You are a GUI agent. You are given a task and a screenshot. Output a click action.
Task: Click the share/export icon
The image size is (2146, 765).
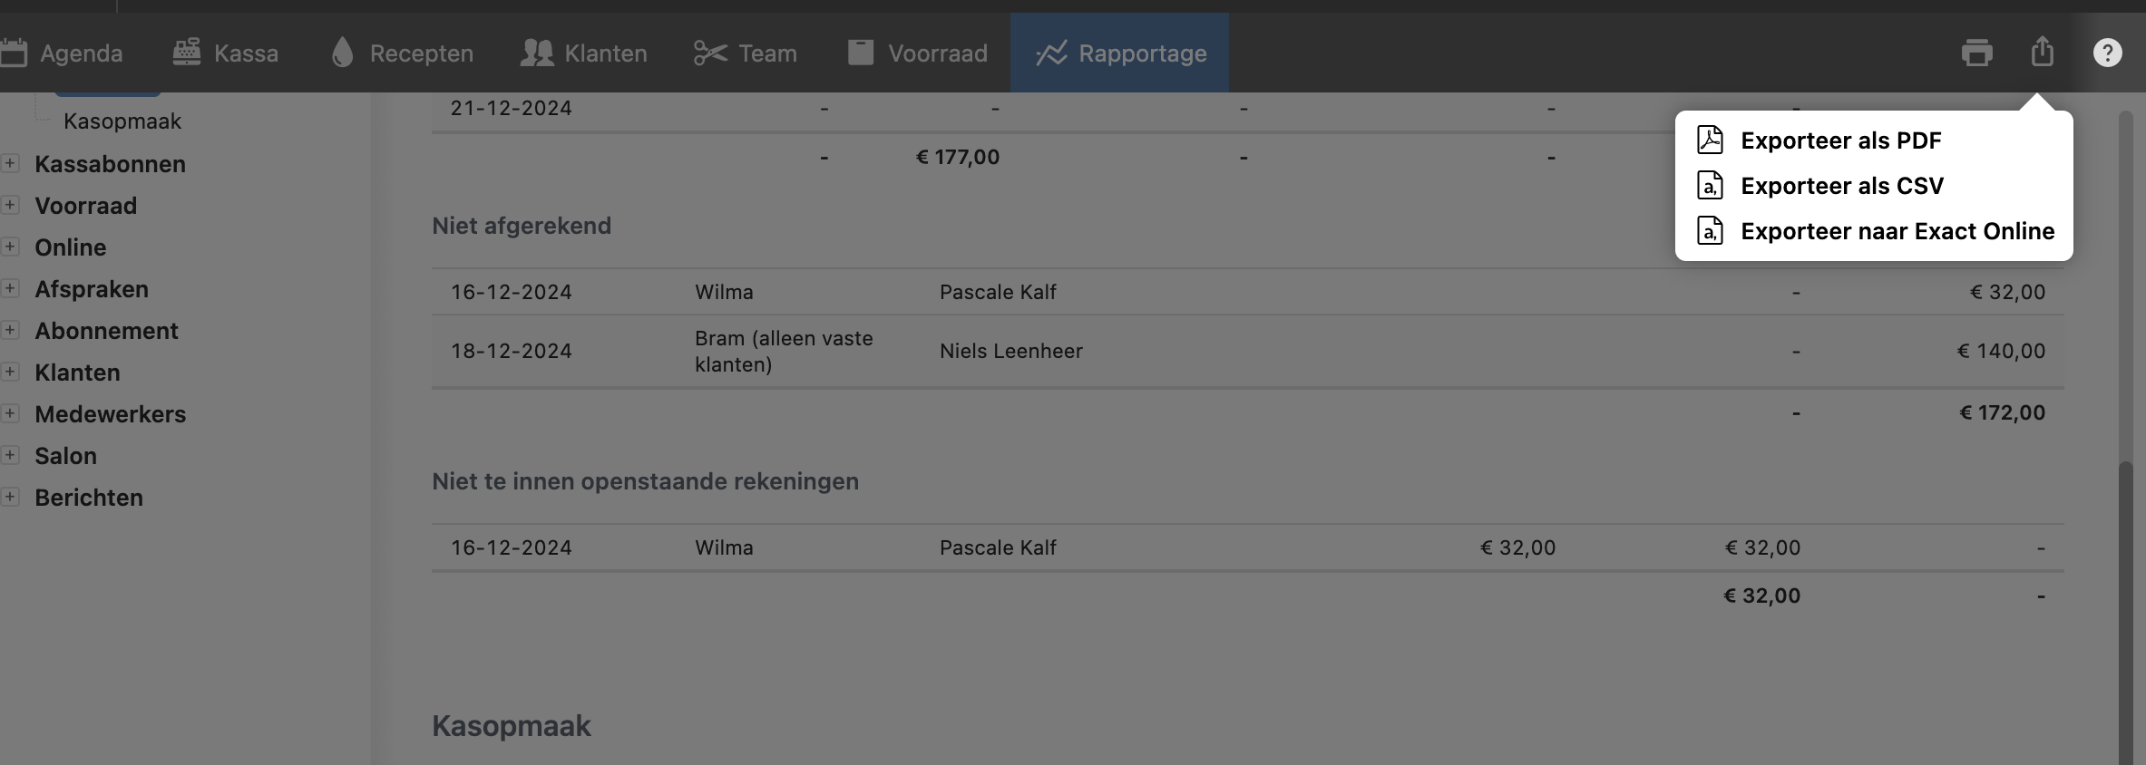click(x=2042, y=51)
